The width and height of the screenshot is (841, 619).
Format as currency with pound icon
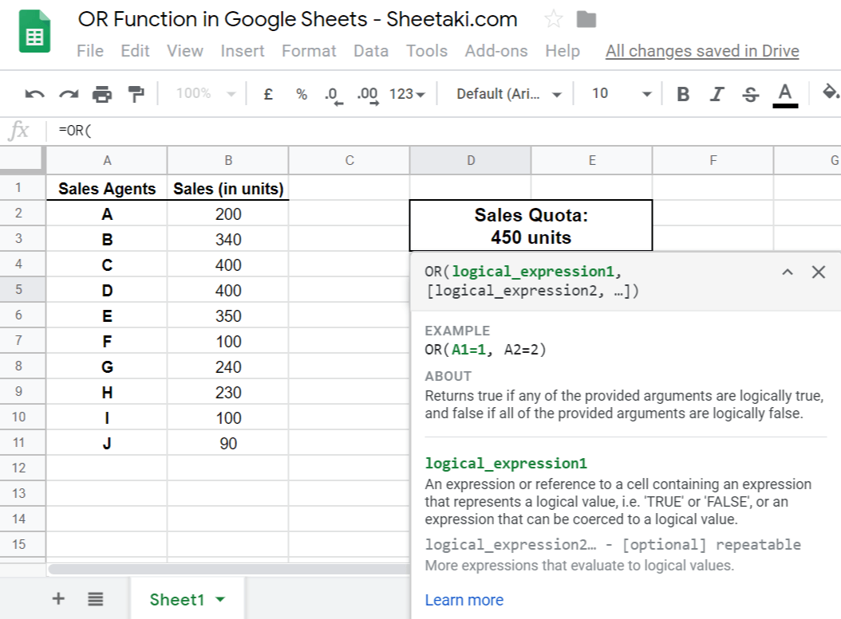[268, 94]
